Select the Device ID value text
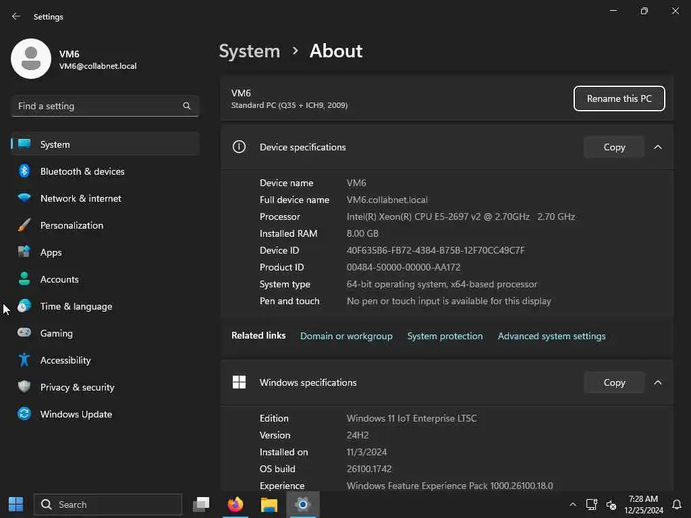 435,250
